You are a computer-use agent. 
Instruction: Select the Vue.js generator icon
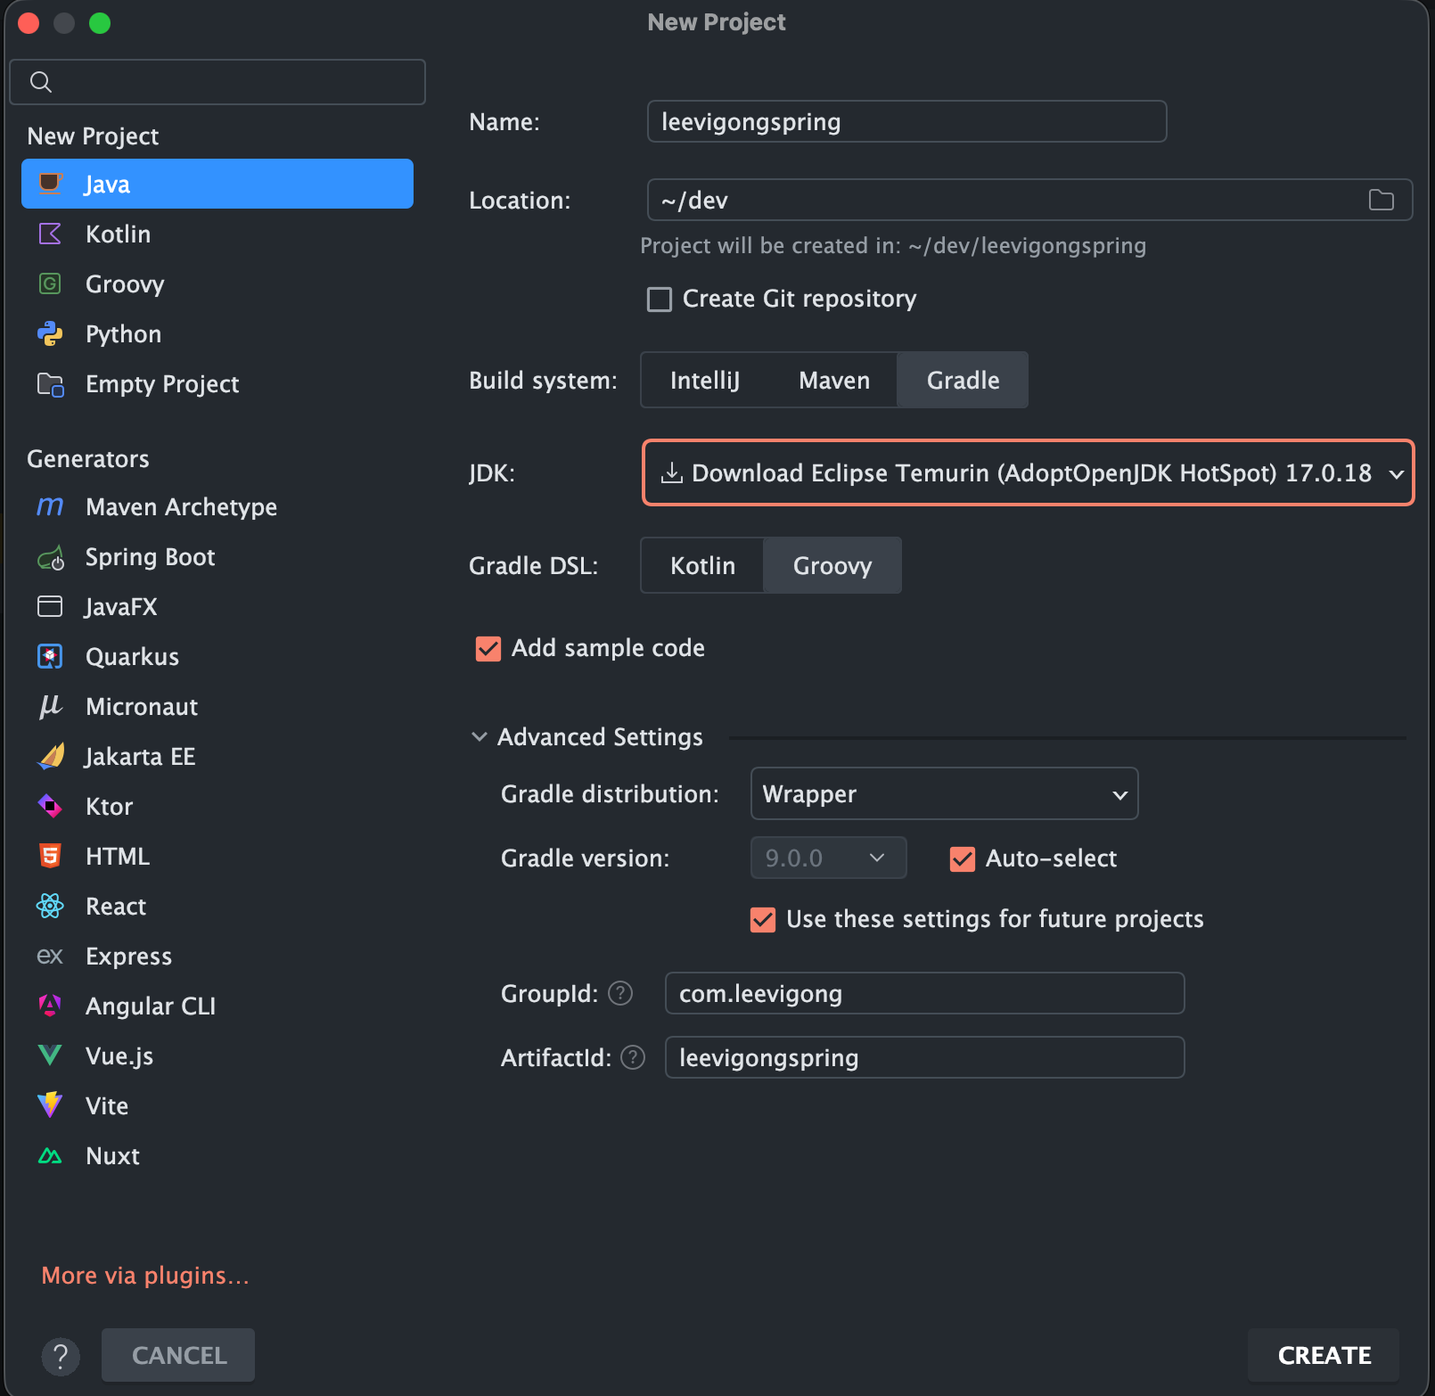tap(51, 1056)
